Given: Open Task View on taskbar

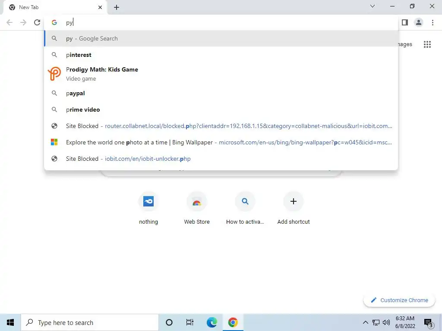Looking at the screenshot, I should (x=190, y=322).
